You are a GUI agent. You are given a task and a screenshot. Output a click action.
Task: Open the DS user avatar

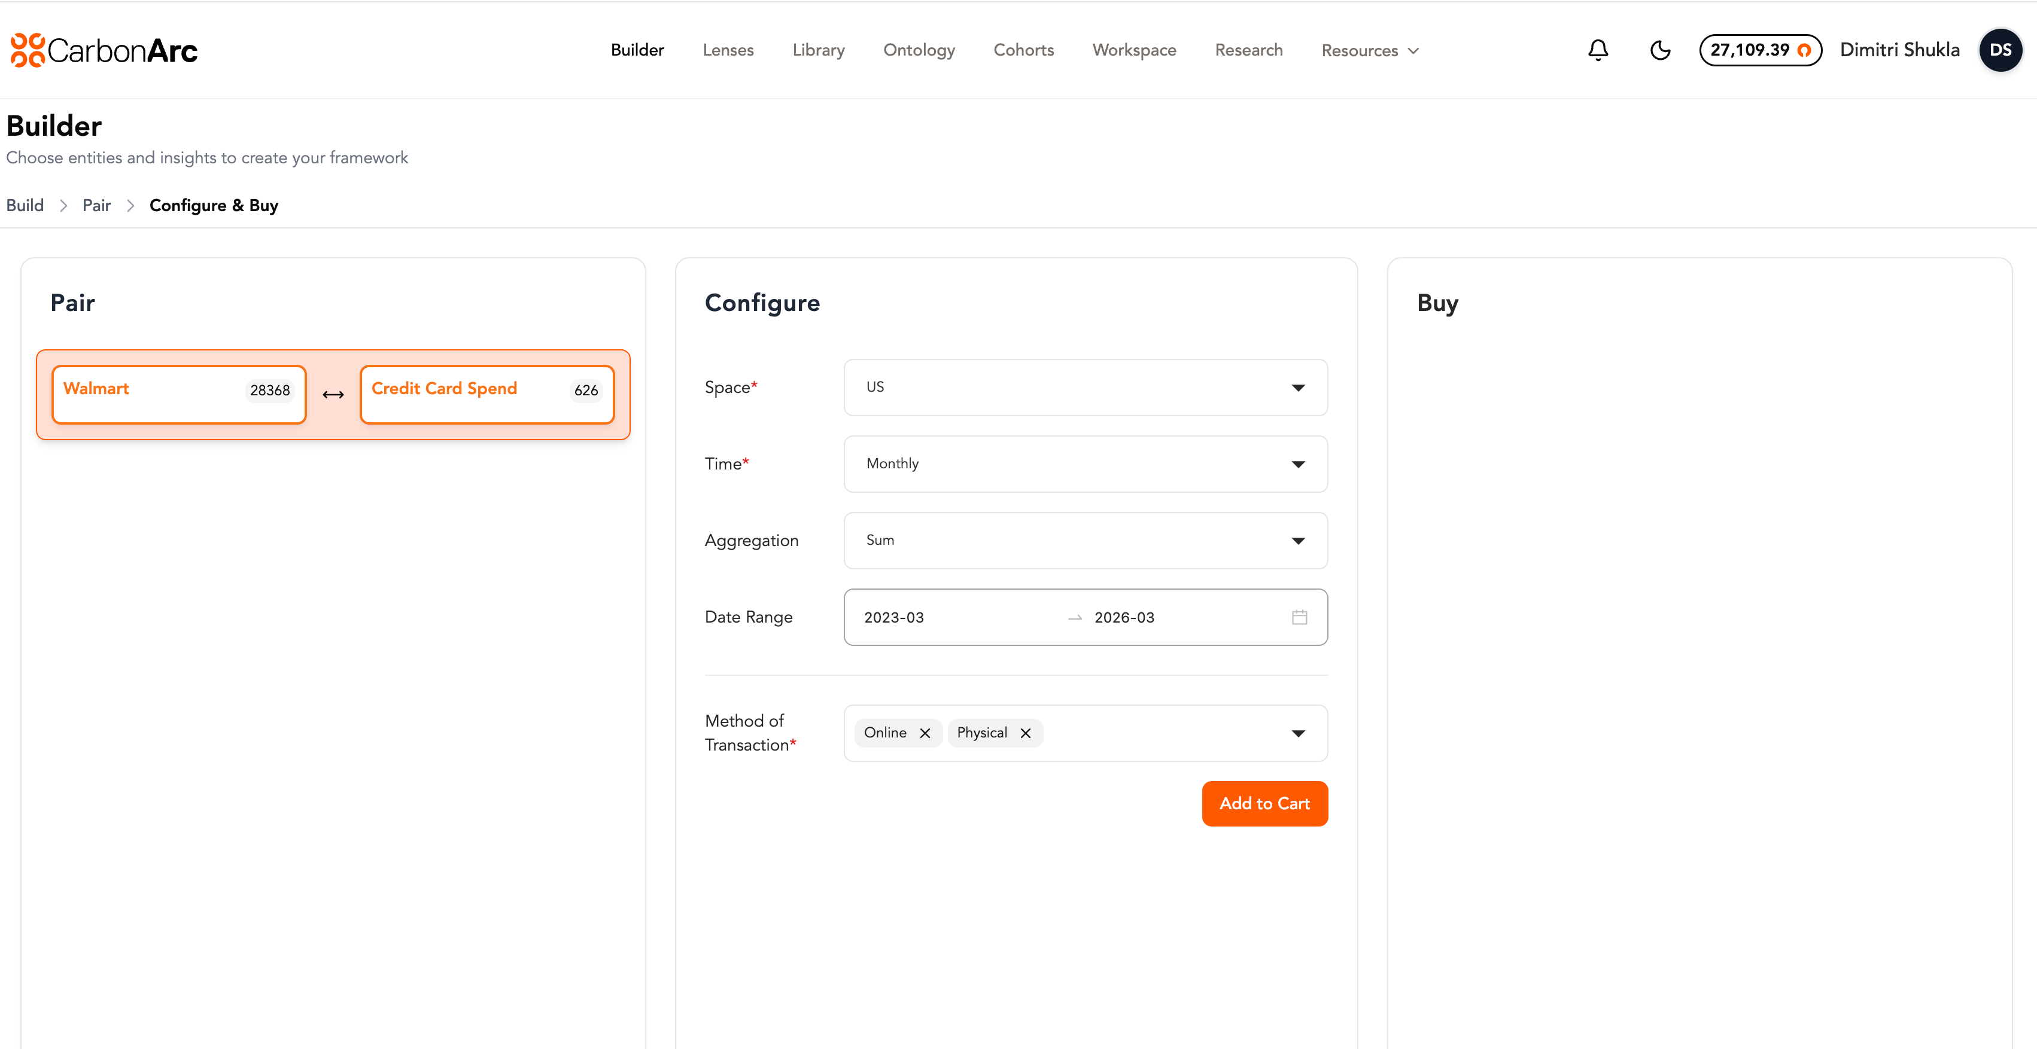tap(2000, 50)
